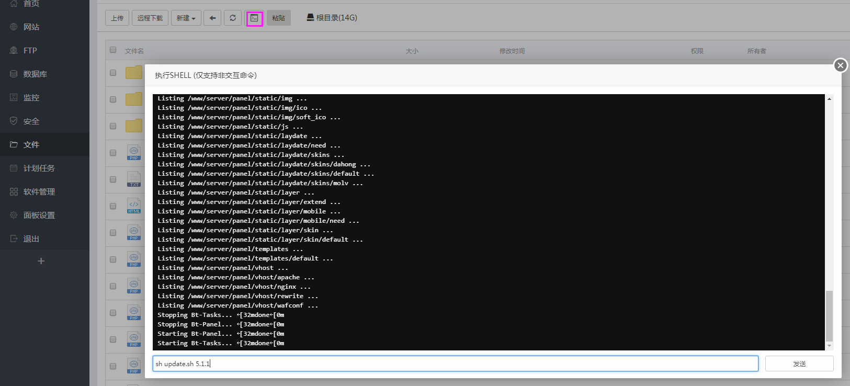Click the monitor icon beside 监控

click(x=14, y=97)
